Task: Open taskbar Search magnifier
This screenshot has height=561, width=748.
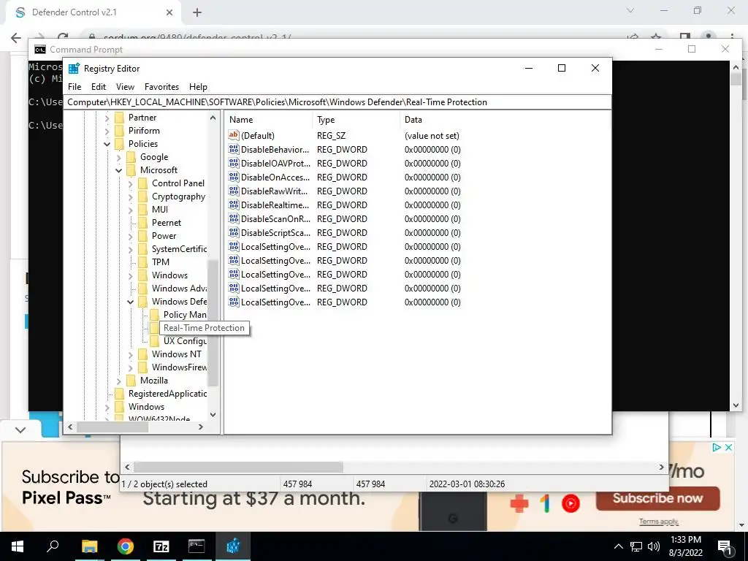Action: pyautogui.click(x=53, y=546)
